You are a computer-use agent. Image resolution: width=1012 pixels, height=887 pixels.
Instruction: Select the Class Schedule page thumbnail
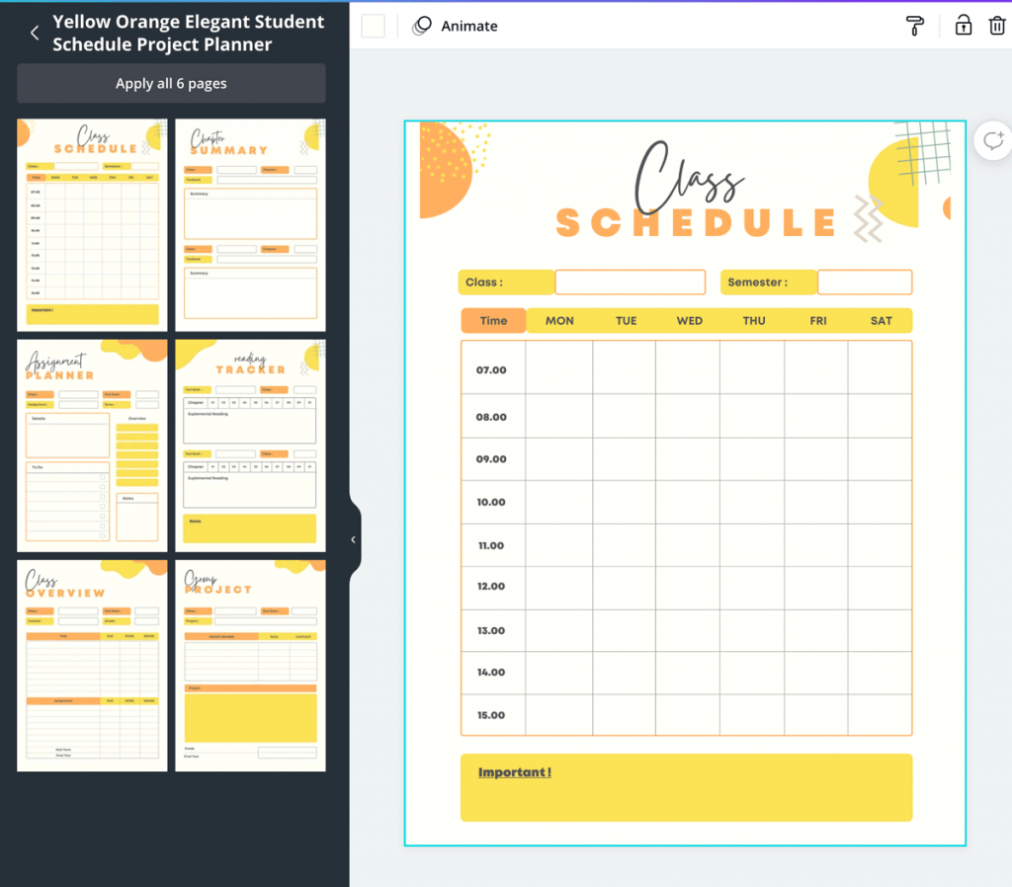92,224
